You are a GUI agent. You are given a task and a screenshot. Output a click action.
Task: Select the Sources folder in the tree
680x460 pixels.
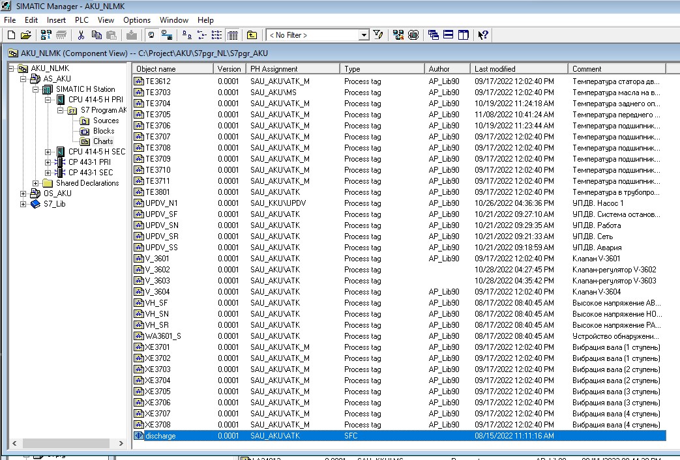(106, 121)
